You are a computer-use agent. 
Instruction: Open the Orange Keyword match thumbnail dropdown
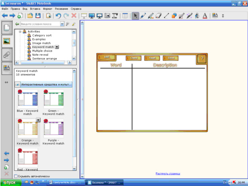pyautogui.click(x=38, y=120)
